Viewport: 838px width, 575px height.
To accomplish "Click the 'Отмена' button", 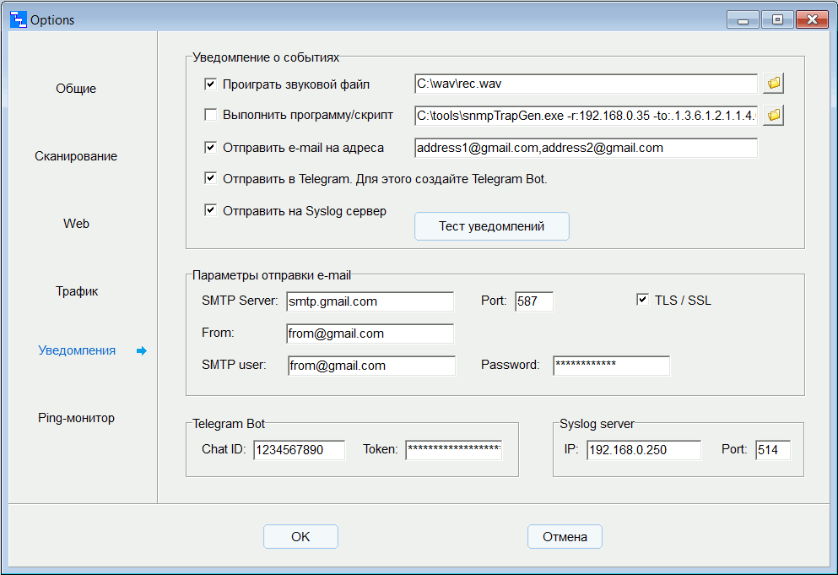I will pyautogui.click(x=565, y=537).
